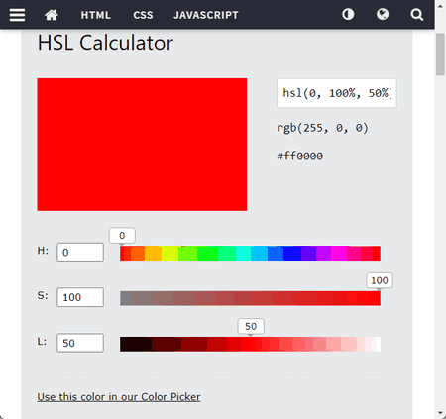
Task: Toggle the dark mode contrast icon
Action: 348,14
